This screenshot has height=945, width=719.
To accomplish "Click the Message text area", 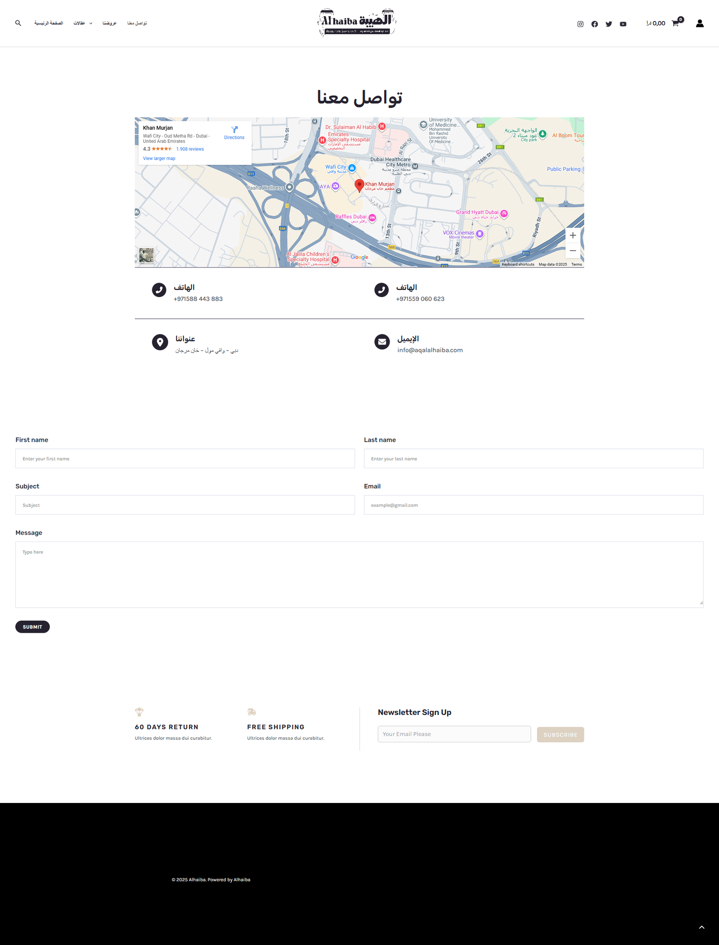I will [359, 574].
